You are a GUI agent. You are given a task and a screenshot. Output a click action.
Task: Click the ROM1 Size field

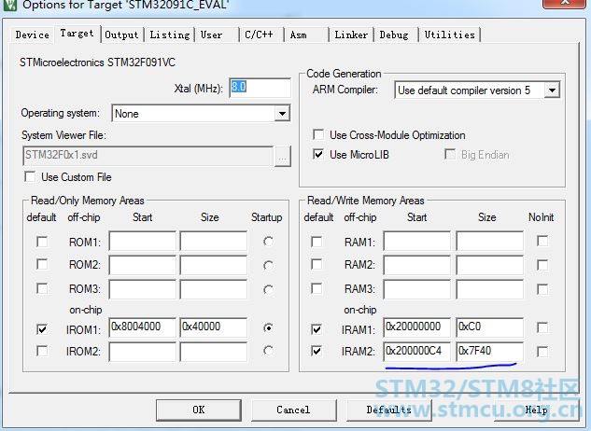(x=214, y=241)
